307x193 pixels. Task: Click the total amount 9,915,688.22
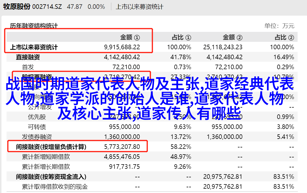pos(122,47)
